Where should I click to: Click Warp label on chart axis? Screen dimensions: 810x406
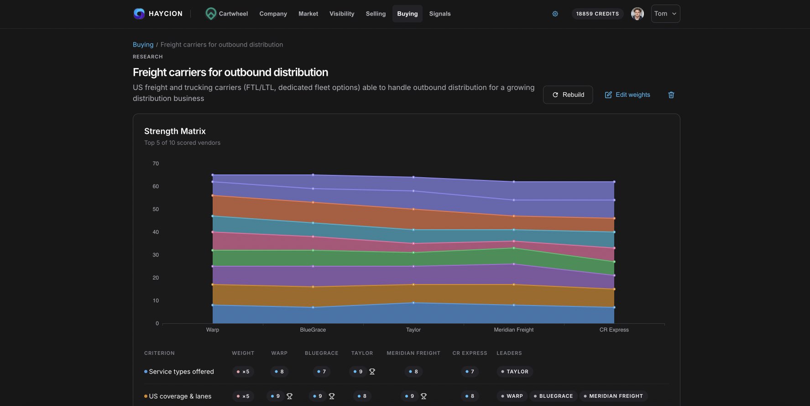[x=213, y=330]
